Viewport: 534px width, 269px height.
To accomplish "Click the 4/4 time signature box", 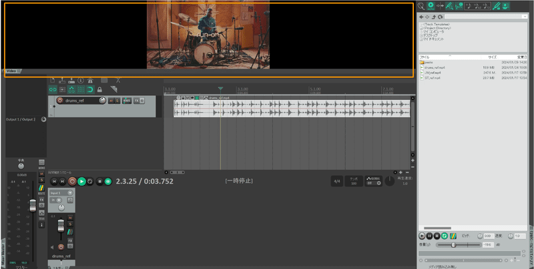I will tap(337, 181).
